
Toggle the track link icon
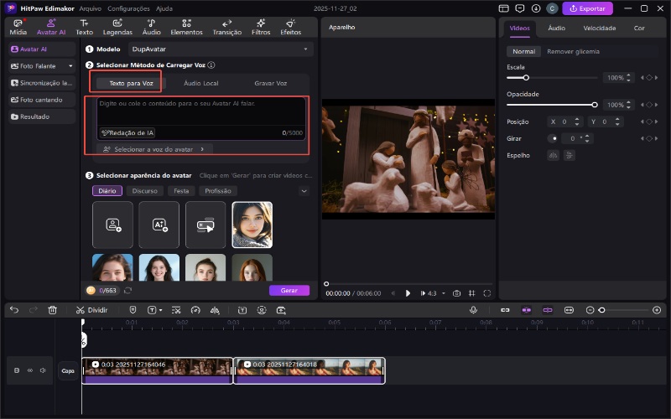click(x=30, y=370)
